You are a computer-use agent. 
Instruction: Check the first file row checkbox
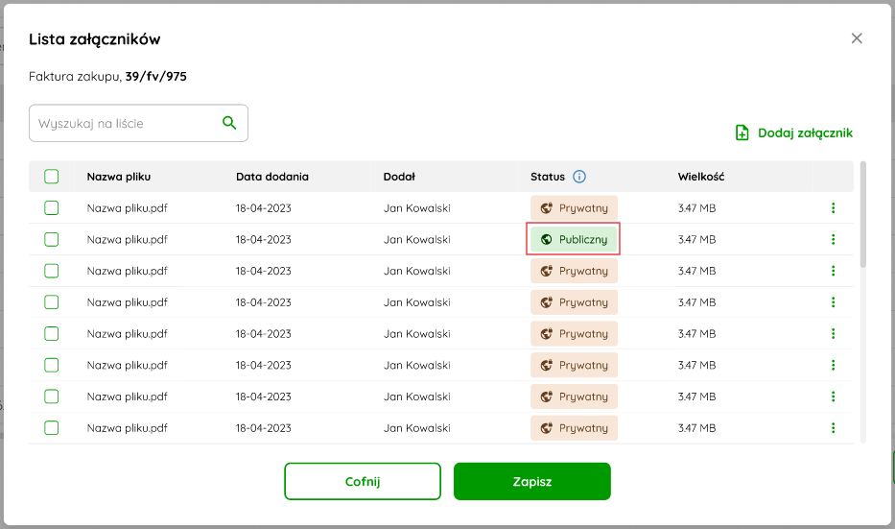click(52, 208)
